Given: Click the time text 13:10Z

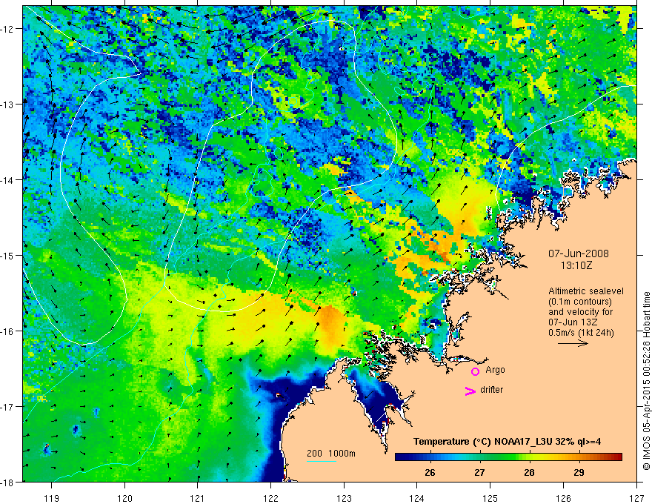Looking at the screenshot, I should (576, 265).
